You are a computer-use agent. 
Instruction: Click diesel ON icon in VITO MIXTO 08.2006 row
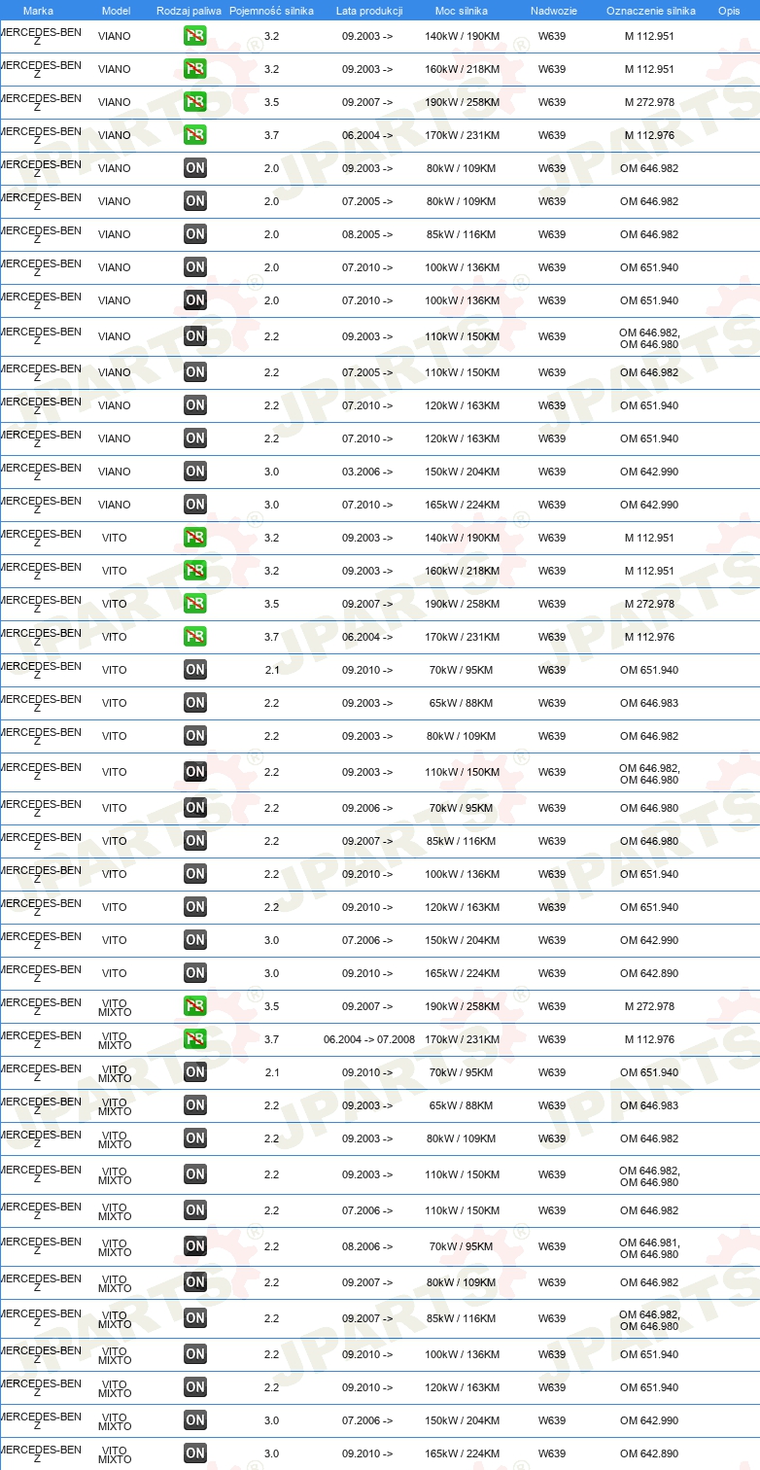point(195,1246)
